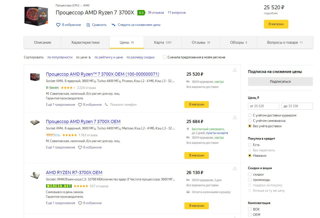Screen dimensions: 320x218
Task: Open the 'Цены 49' tab
Action: [x=127, y=42]
